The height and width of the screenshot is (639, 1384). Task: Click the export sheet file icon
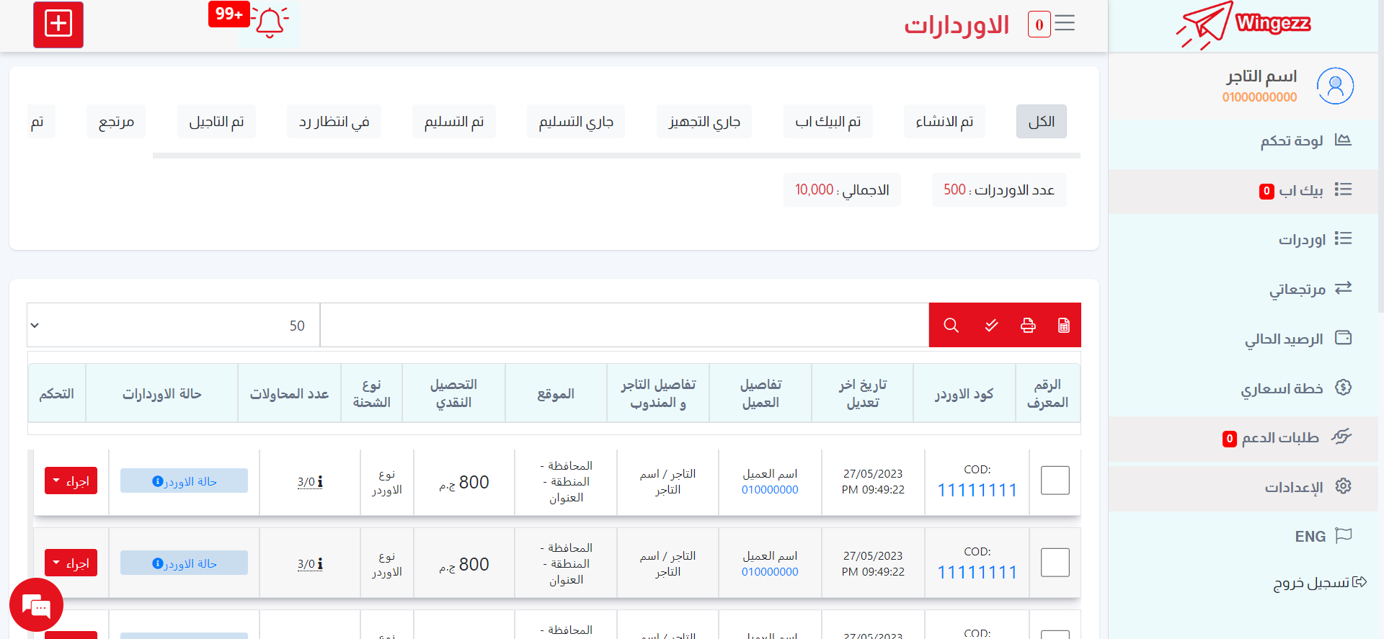(1063, 325)
